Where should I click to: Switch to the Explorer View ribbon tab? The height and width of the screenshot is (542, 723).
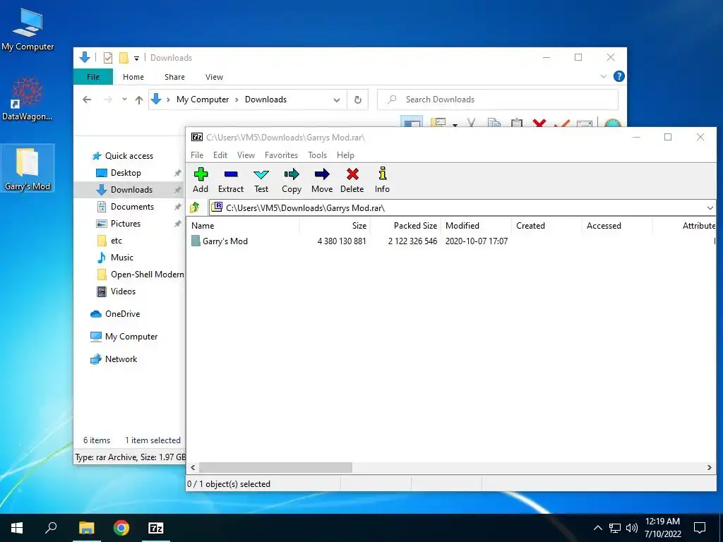tap(214, 77)
